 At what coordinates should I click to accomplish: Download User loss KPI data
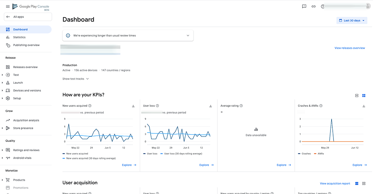[210, 106]
